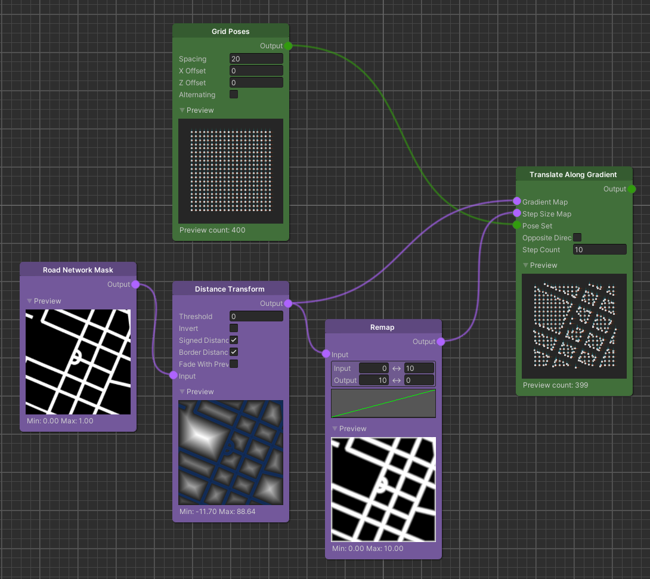Enable the Opposite Direction checkbox
The width and height of the screenshot is (650, 579).
[x=577, y=237]
